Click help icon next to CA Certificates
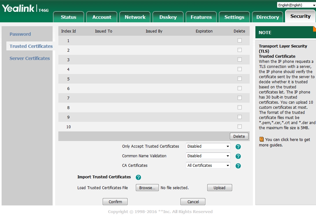 238,166
